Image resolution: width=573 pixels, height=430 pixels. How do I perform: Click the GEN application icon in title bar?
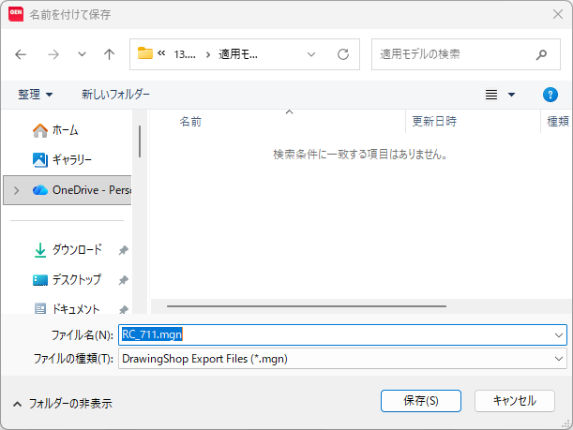point(16,14)
